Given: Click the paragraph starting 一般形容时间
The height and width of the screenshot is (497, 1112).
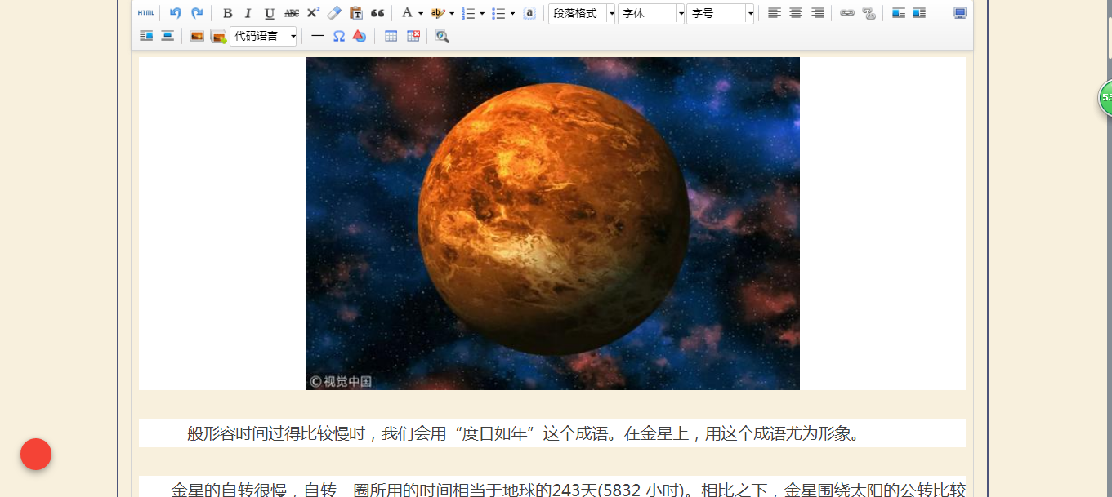Looking at the screenshot, I should (552, 433).
